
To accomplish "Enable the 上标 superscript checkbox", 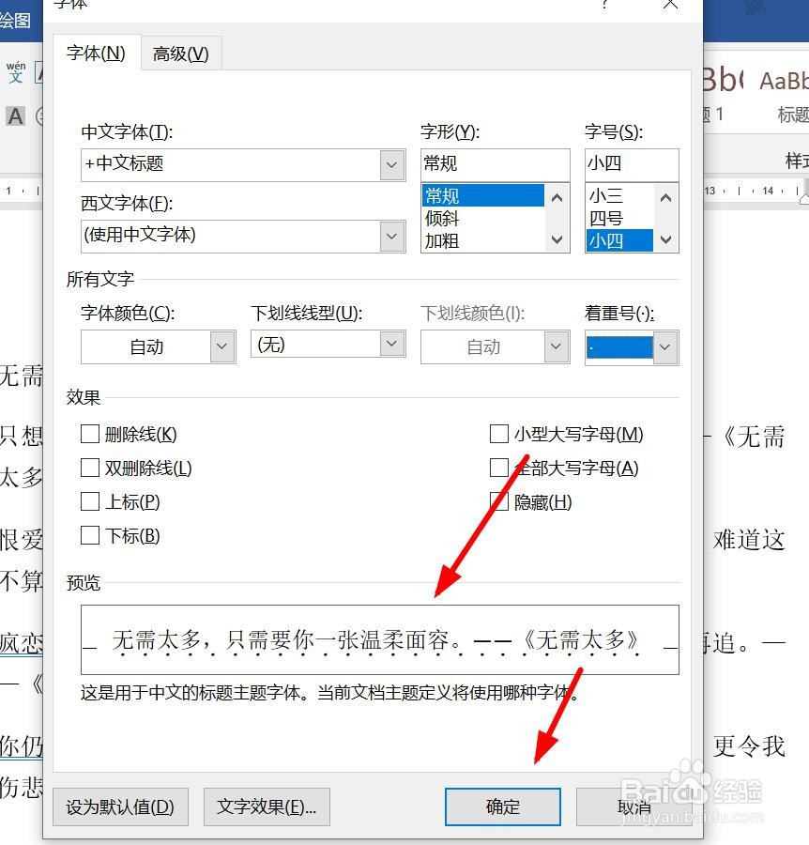I will click(90, 501).
